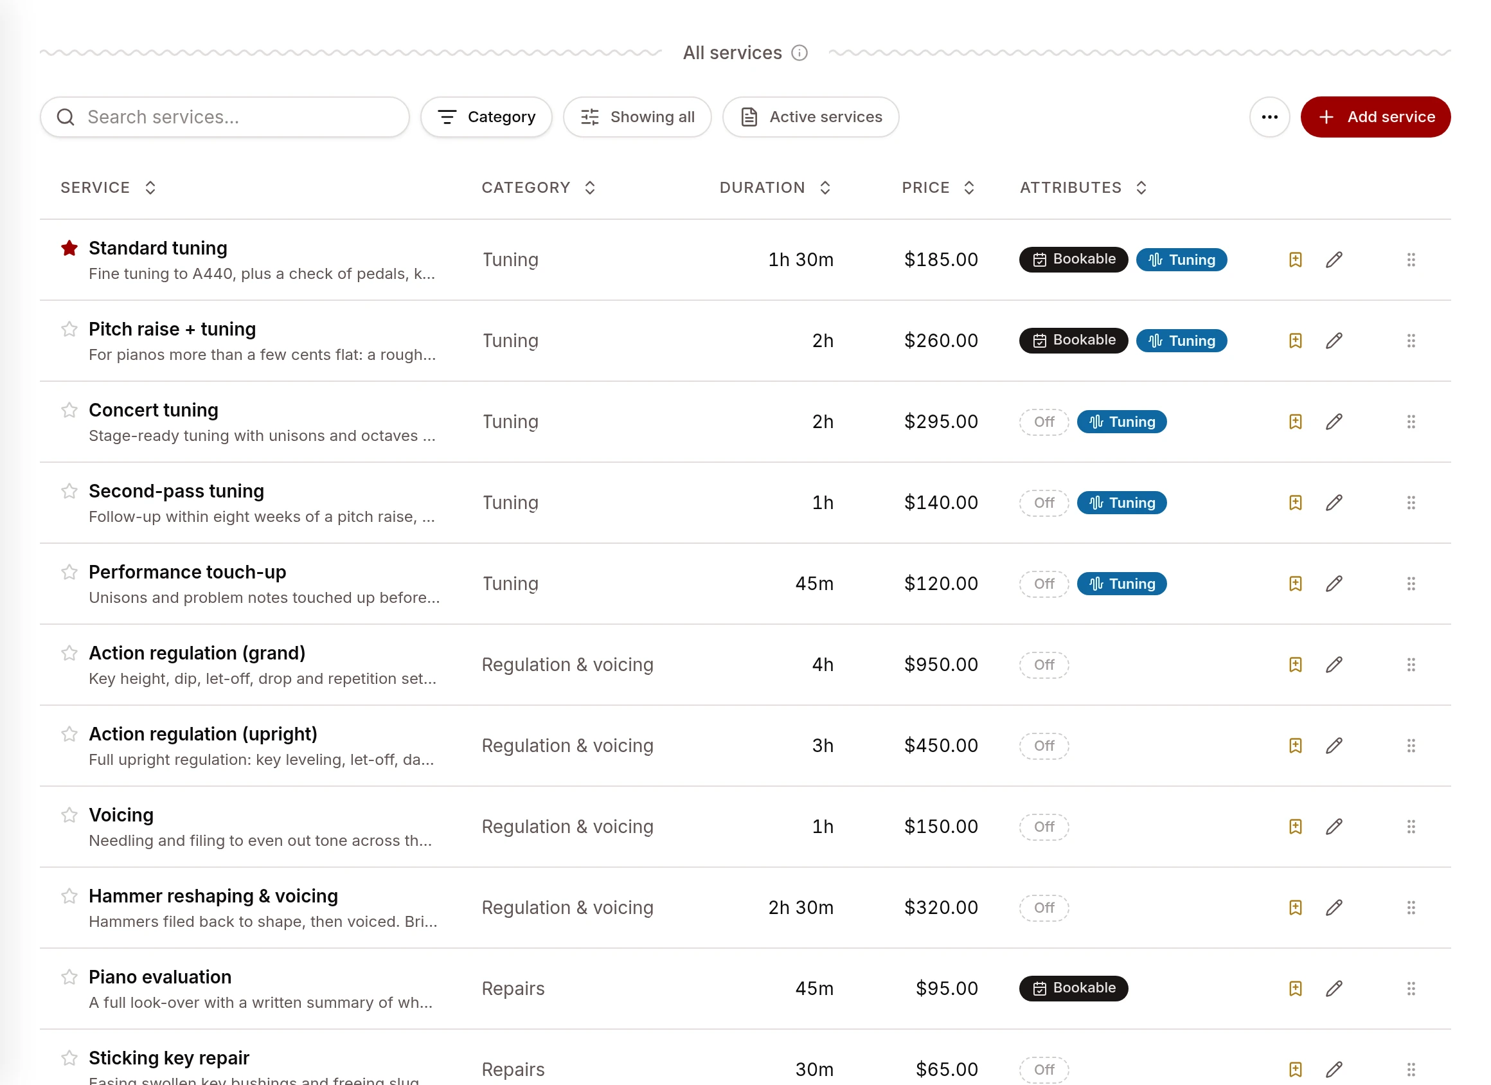Open the Hammer reshaping & voicing service

click(213, 895)
